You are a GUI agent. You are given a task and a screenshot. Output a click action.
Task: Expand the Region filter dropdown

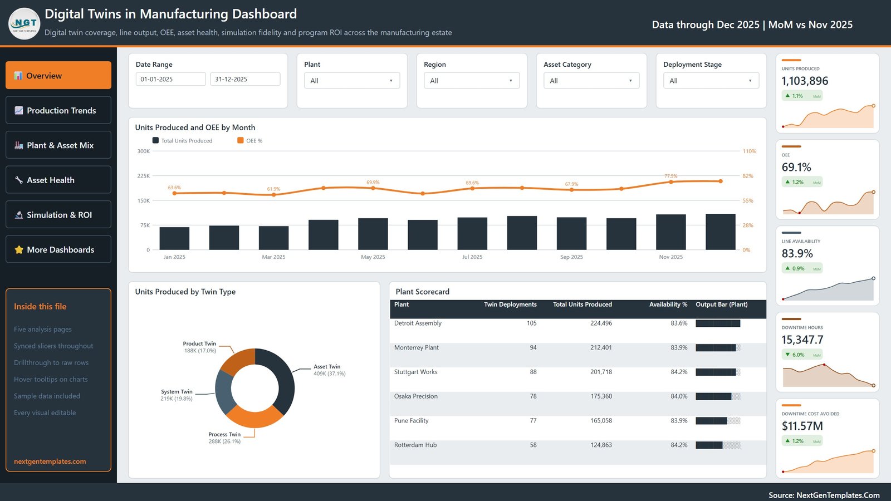pos(472,81)
